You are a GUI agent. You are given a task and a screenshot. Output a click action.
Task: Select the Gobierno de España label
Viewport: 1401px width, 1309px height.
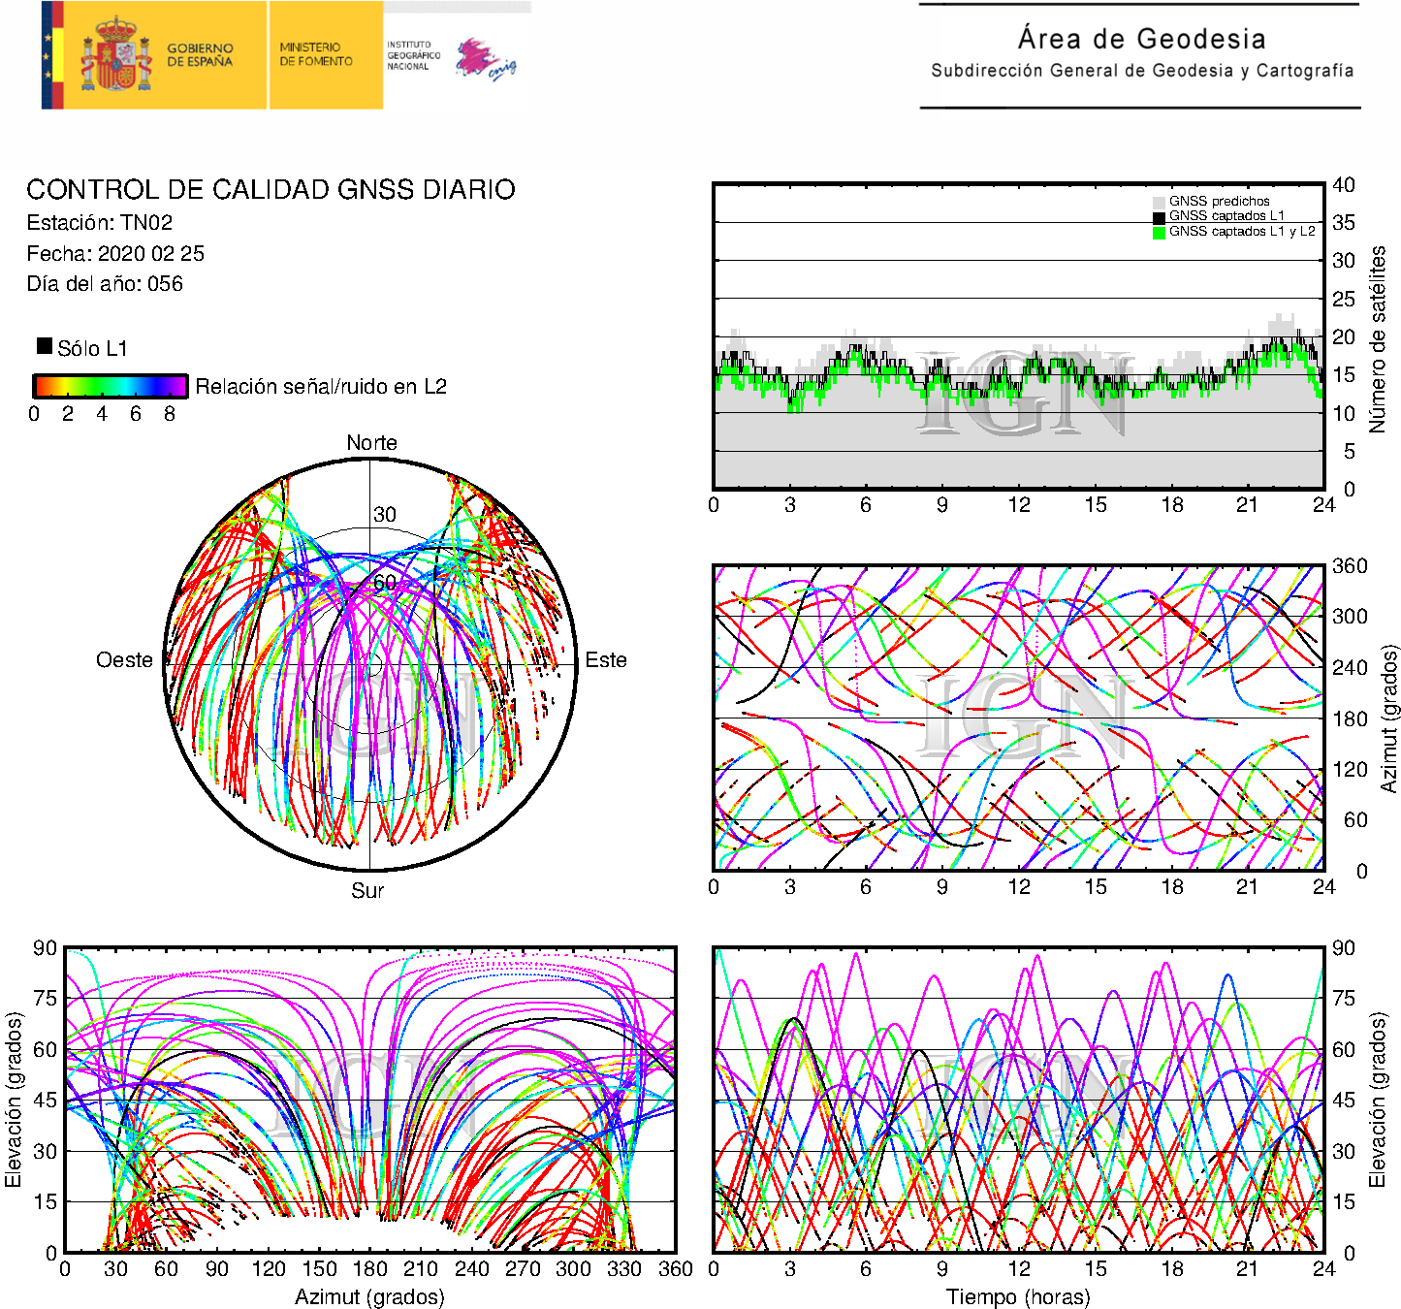click(200, 55)
